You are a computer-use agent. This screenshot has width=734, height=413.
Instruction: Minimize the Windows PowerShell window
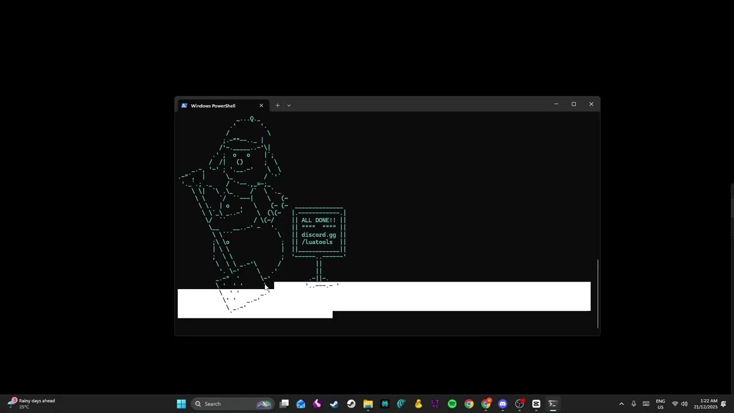tap(556, 104)
